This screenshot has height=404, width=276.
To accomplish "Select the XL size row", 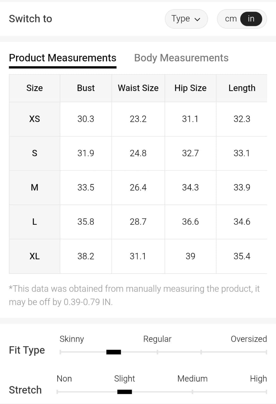I will pos(34,256).
